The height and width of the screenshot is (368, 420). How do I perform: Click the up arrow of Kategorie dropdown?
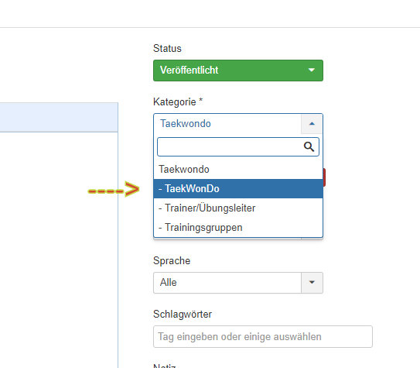click(x=312, y=124)
